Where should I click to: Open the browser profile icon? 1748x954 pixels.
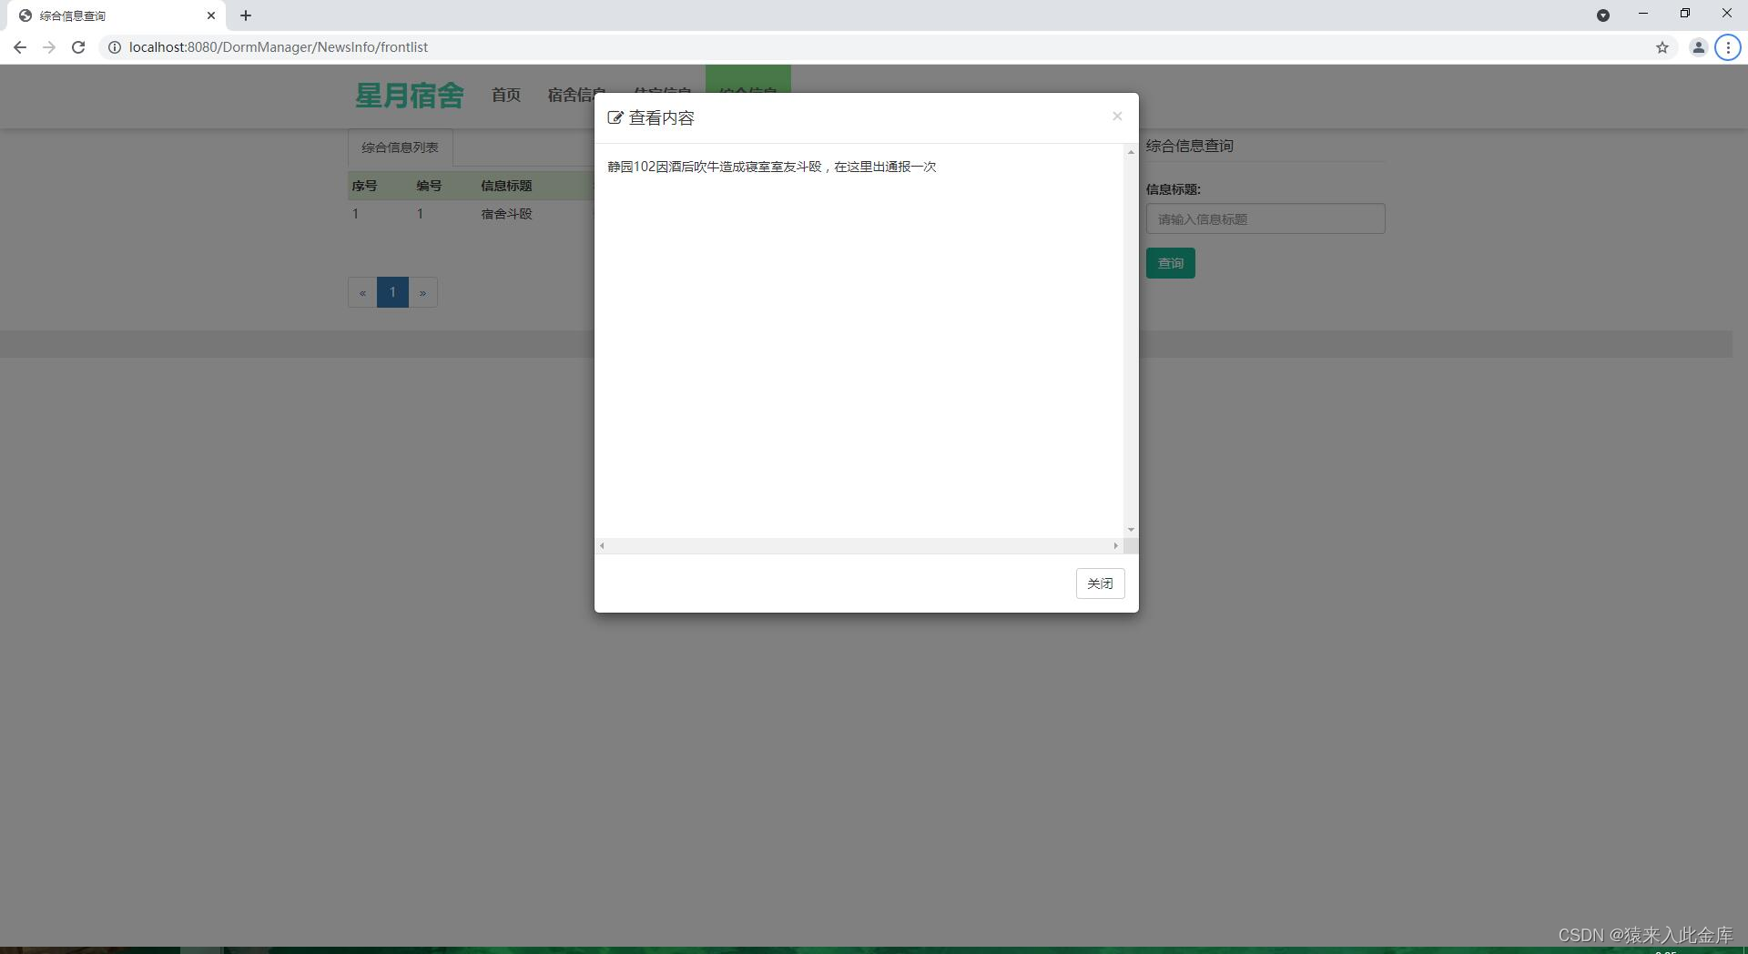pyautogui.click(x=1698, y=47)
